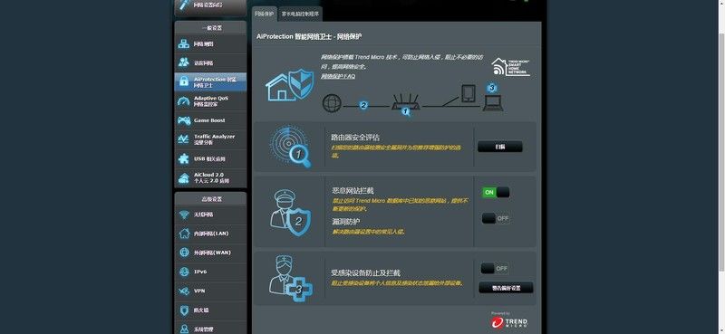Viewport: 725px width, 334px height.
Task: Open the AiCloud 2.0 cloud icon
Action: (184, 177)
